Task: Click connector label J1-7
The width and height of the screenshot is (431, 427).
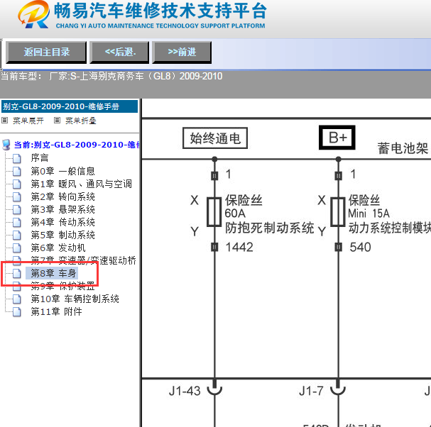Action: tap(311, 391)
